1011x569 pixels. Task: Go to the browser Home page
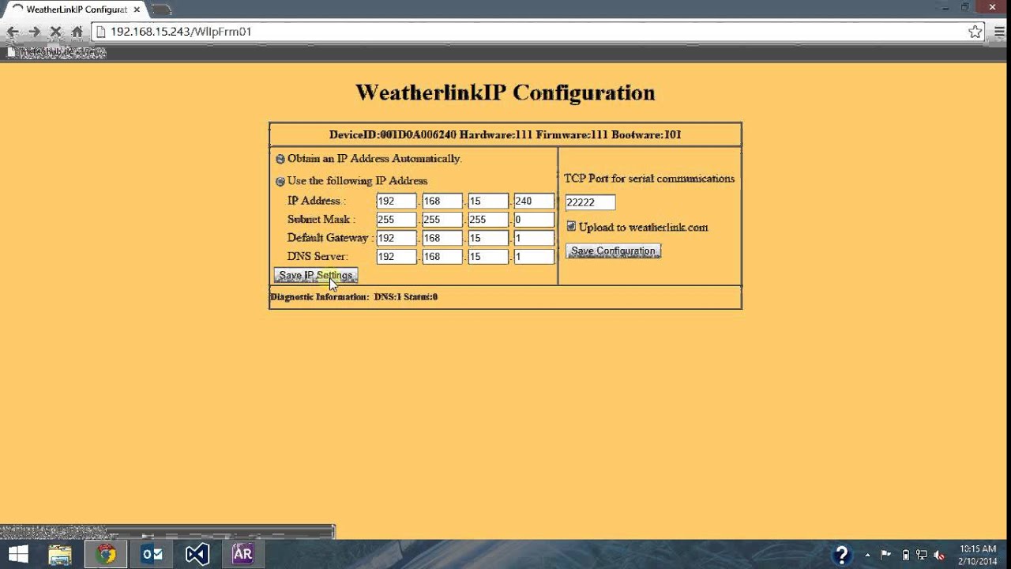[x=77, y=32]
